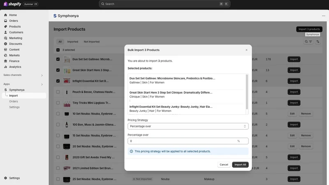Click the Symphonya app icon in sidebar
The height and width of the screenshot is (185, 329).
(5, 90)
